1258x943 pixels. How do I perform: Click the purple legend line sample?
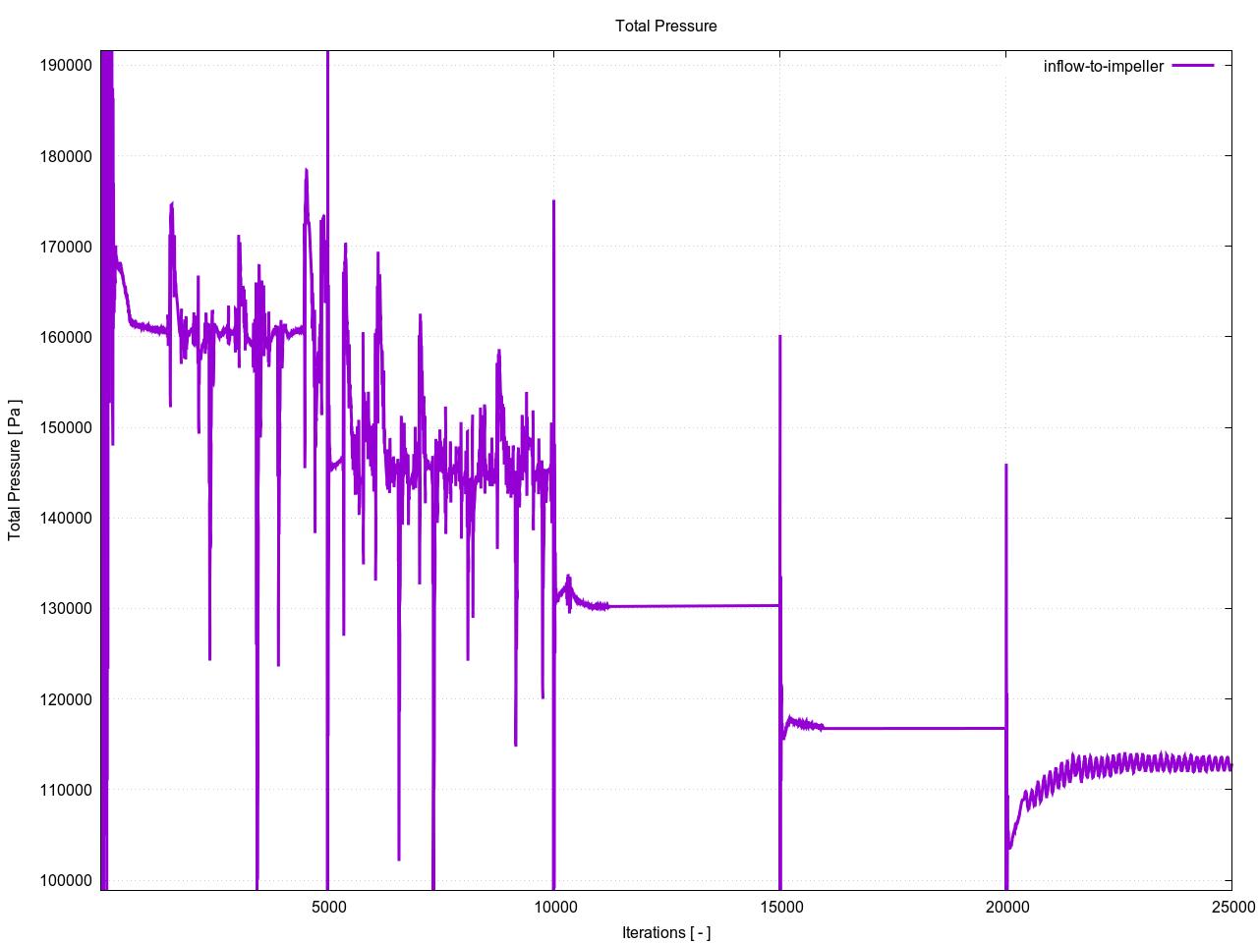(x=1193, y=66)
